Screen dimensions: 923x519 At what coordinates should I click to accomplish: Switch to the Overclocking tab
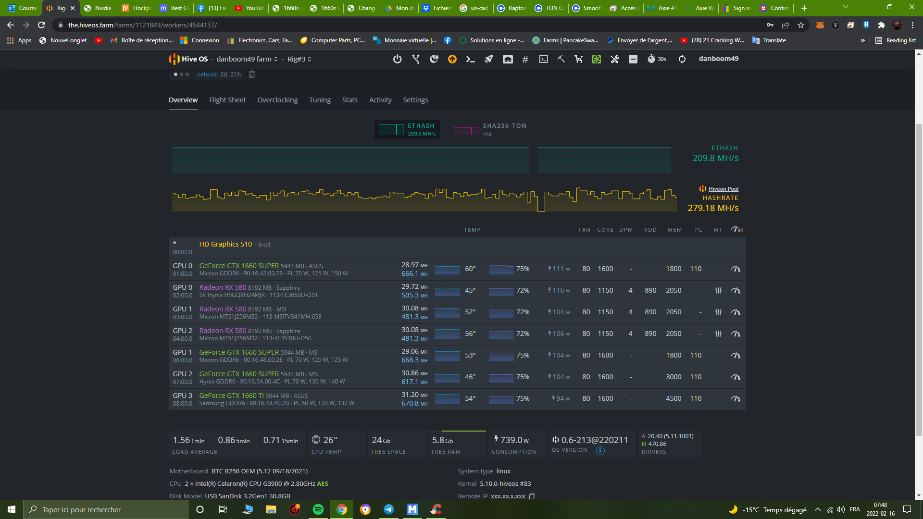tap(277, 100)
